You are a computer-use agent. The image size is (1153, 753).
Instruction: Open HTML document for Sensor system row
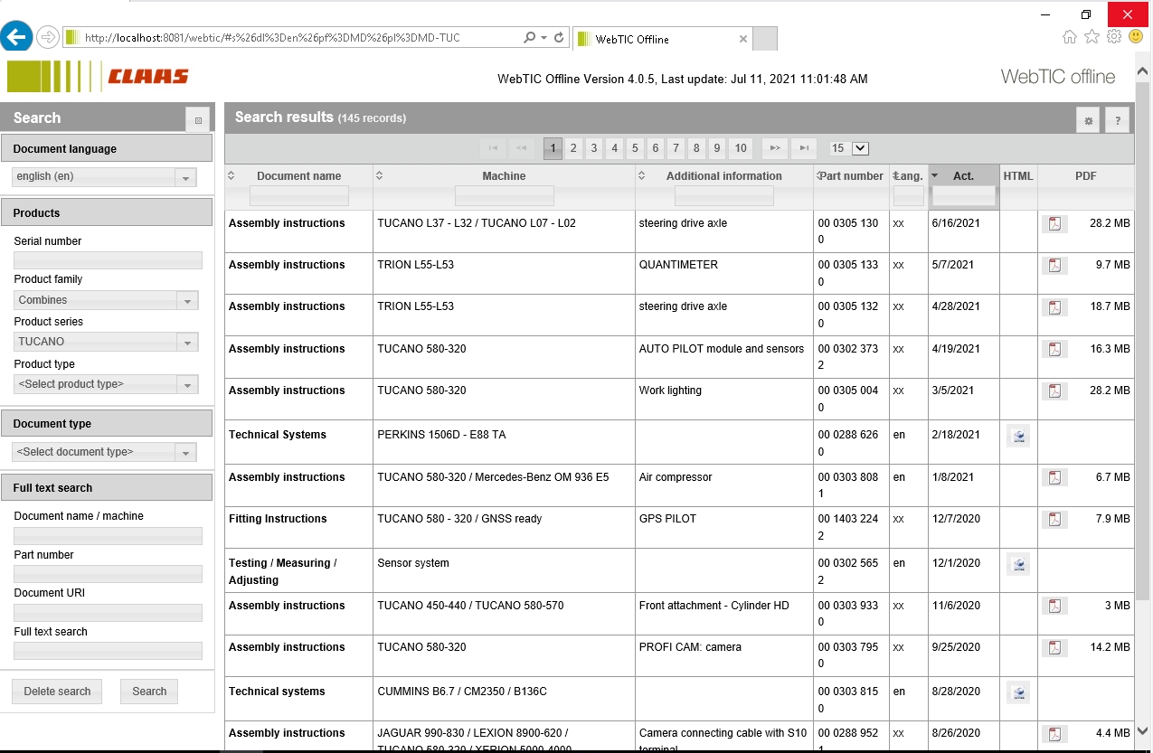1018,564
